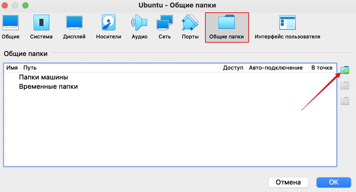Click the add shared folder icon

point(345,70)
